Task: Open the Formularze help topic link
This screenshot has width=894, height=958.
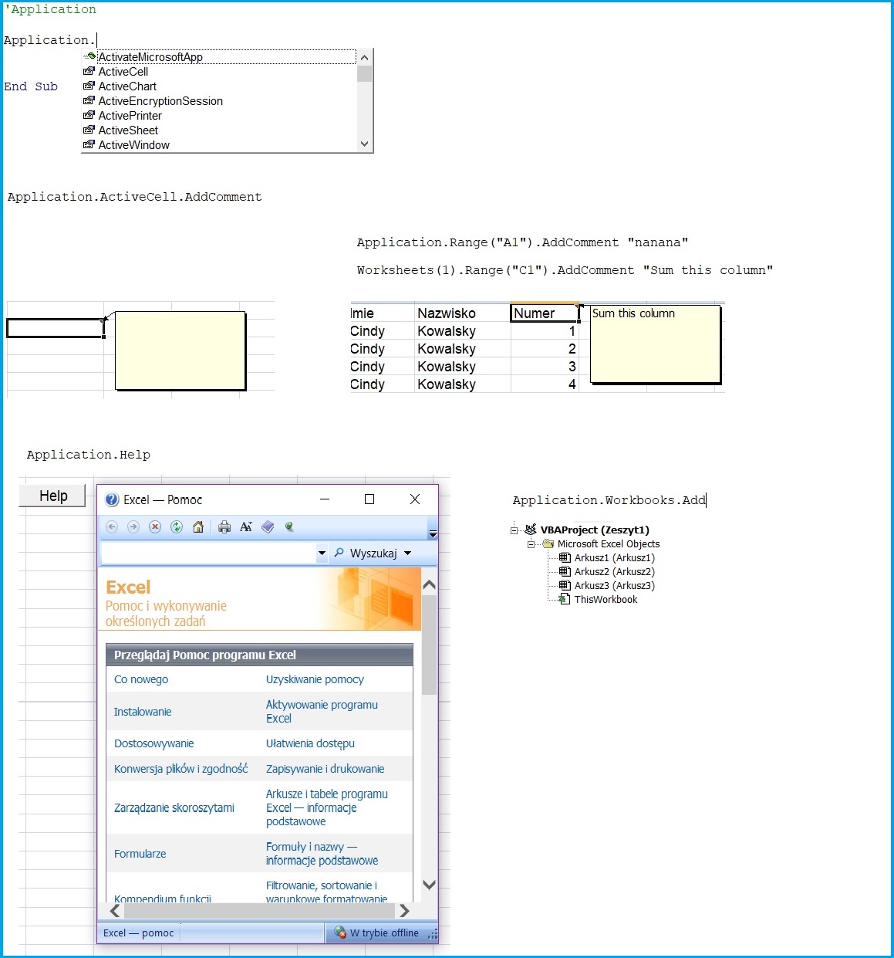Action: coord(140,854)
